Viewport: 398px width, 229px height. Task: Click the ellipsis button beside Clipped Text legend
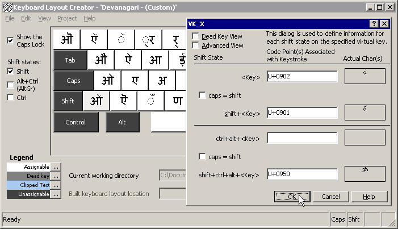56,185
